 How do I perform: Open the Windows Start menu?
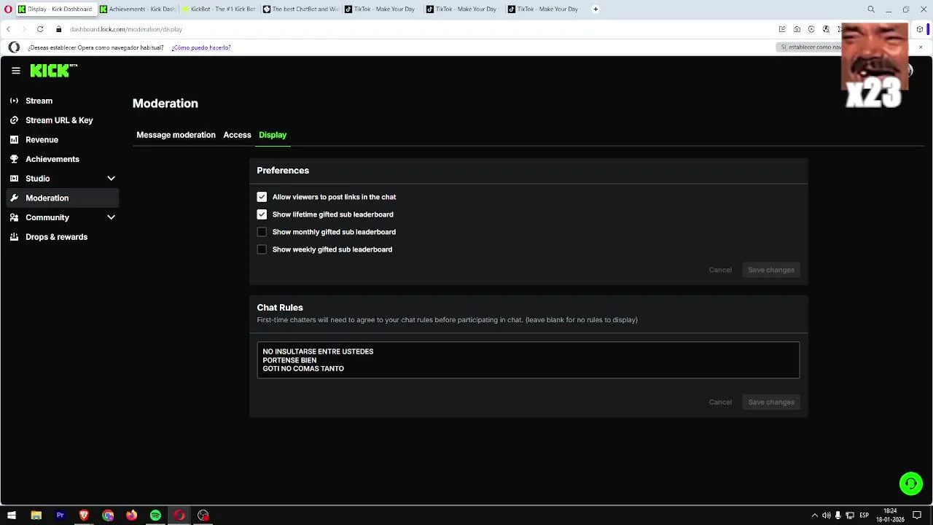pos(12,516)
